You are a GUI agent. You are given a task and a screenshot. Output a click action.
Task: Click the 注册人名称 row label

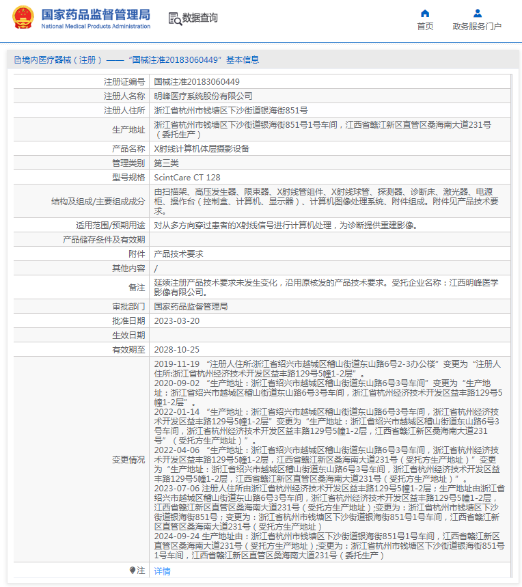pyautogui.click(x=124, y=96)
